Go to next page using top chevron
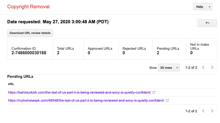The height and width of the screenshot is (123, 220). coord(212,67)
